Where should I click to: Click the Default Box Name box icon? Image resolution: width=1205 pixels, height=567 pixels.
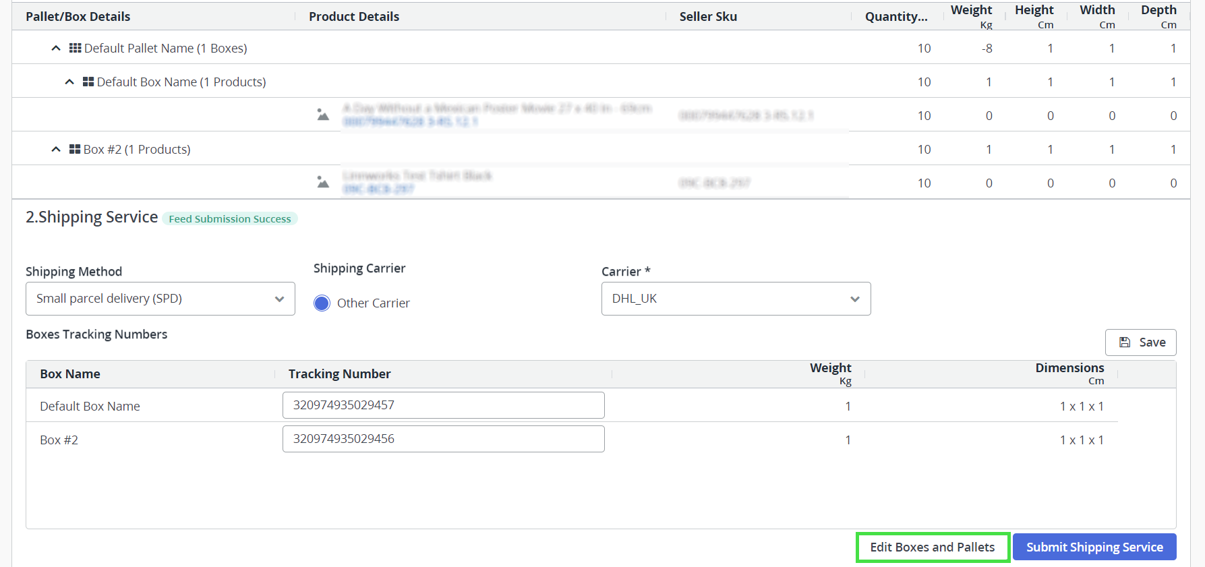pos(88,82)
